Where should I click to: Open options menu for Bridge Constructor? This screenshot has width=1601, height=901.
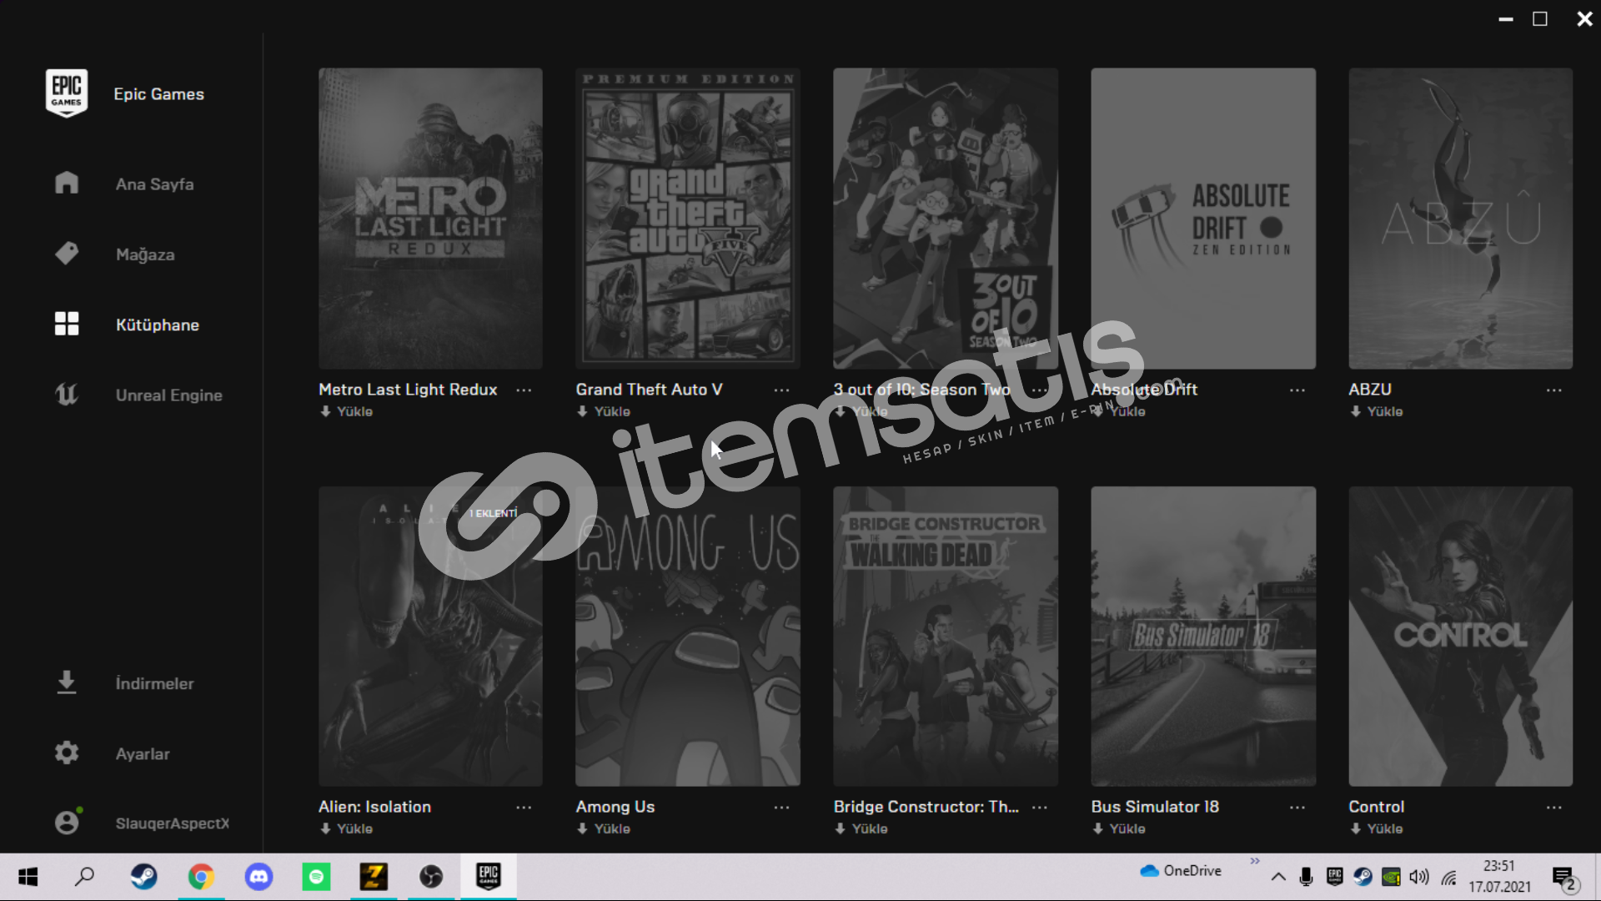click(x=1040, y=808)
